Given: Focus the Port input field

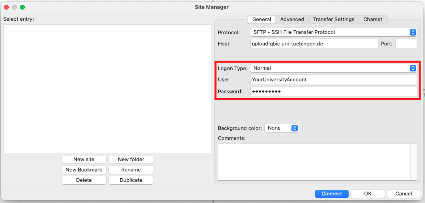Looking at the screenshot, I should click(406, 43).
